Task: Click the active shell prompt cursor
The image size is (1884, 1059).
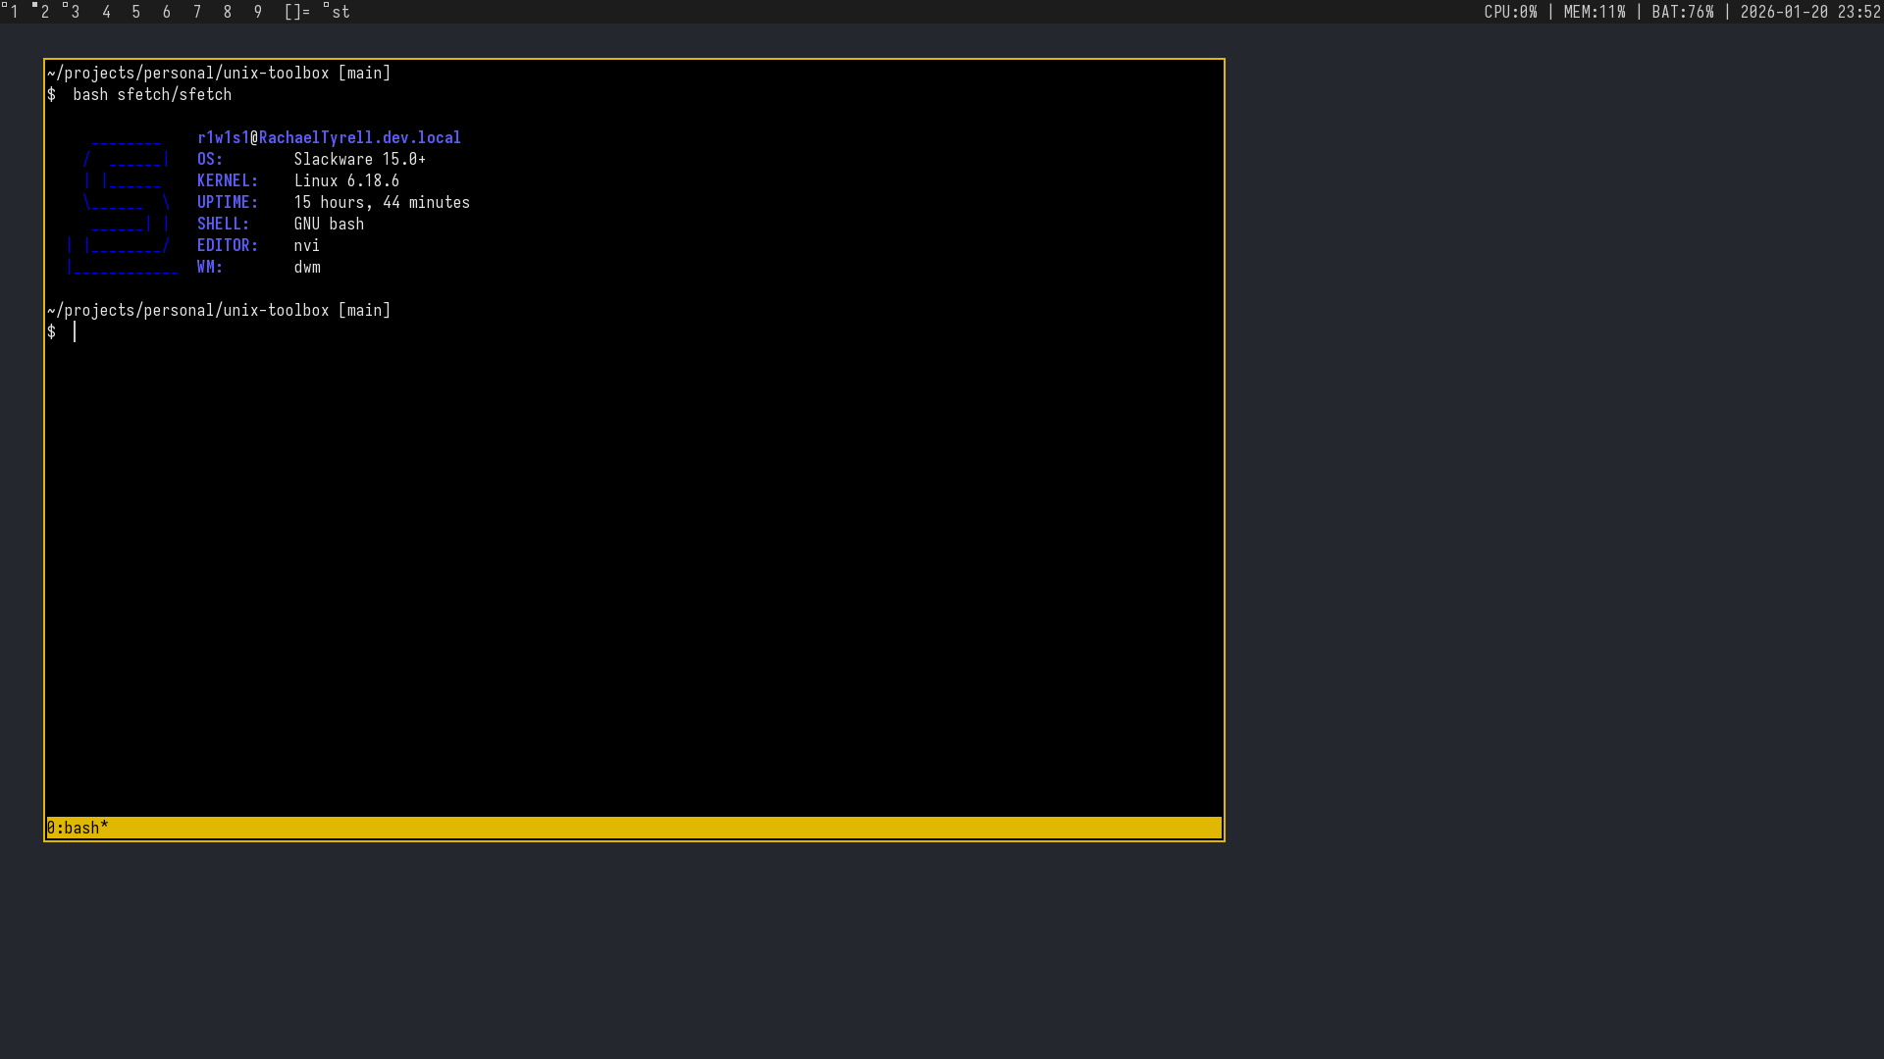Action: point(75,331)
